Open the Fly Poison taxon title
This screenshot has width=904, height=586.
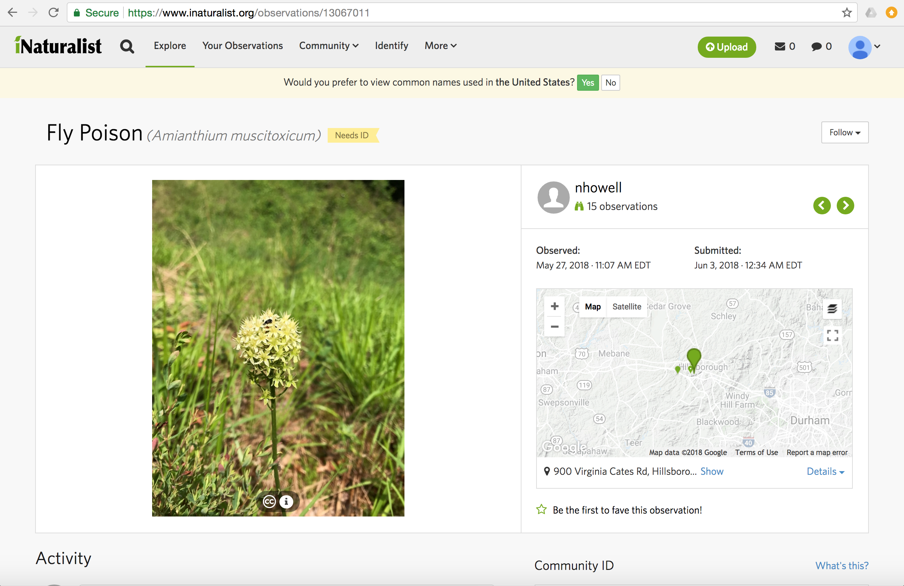pyautogui.click(x=95, y=133)
